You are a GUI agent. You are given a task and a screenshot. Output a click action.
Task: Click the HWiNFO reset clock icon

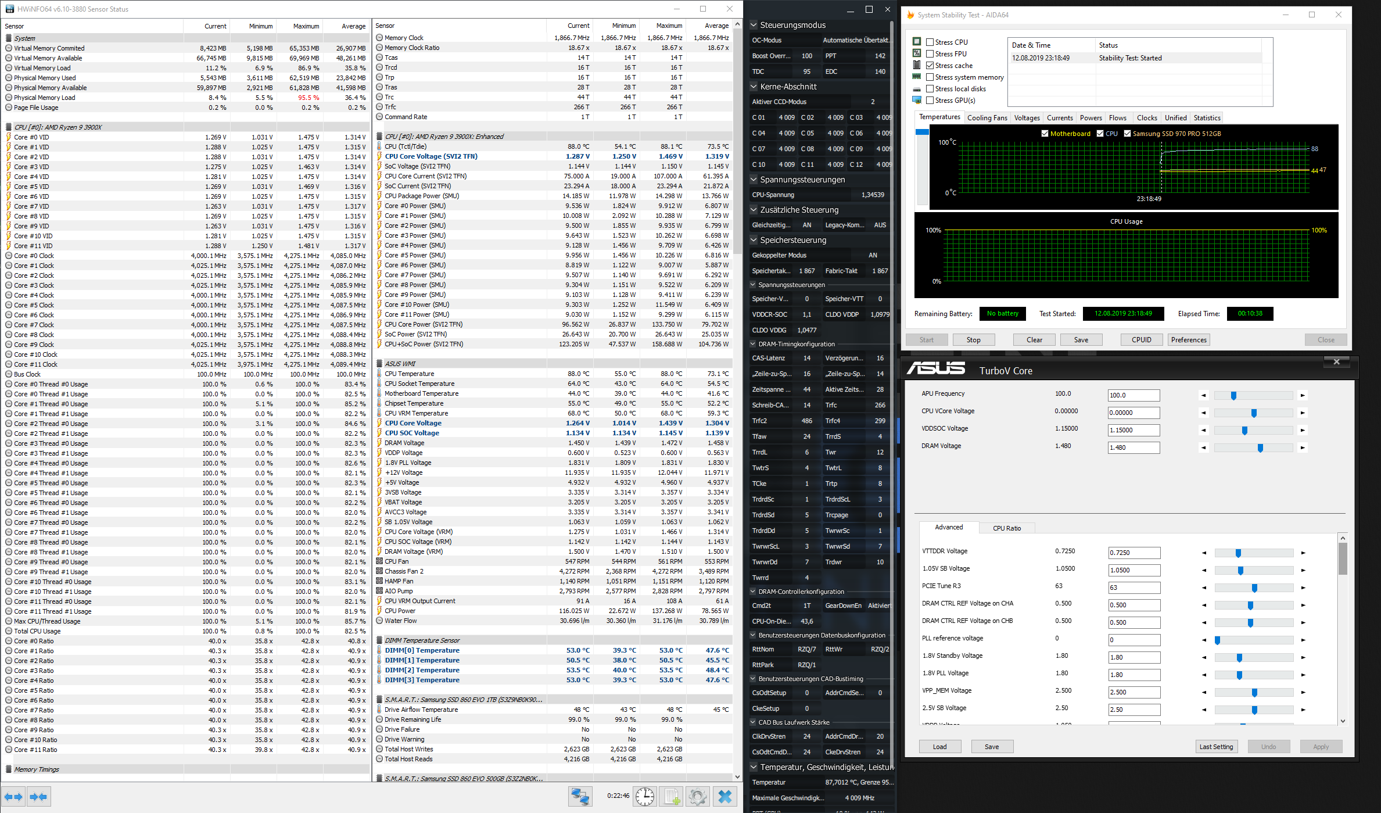[x=645, y=796]
